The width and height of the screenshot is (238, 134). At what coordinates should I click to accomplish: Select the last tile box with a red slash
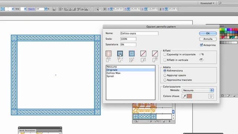point(155,54)
